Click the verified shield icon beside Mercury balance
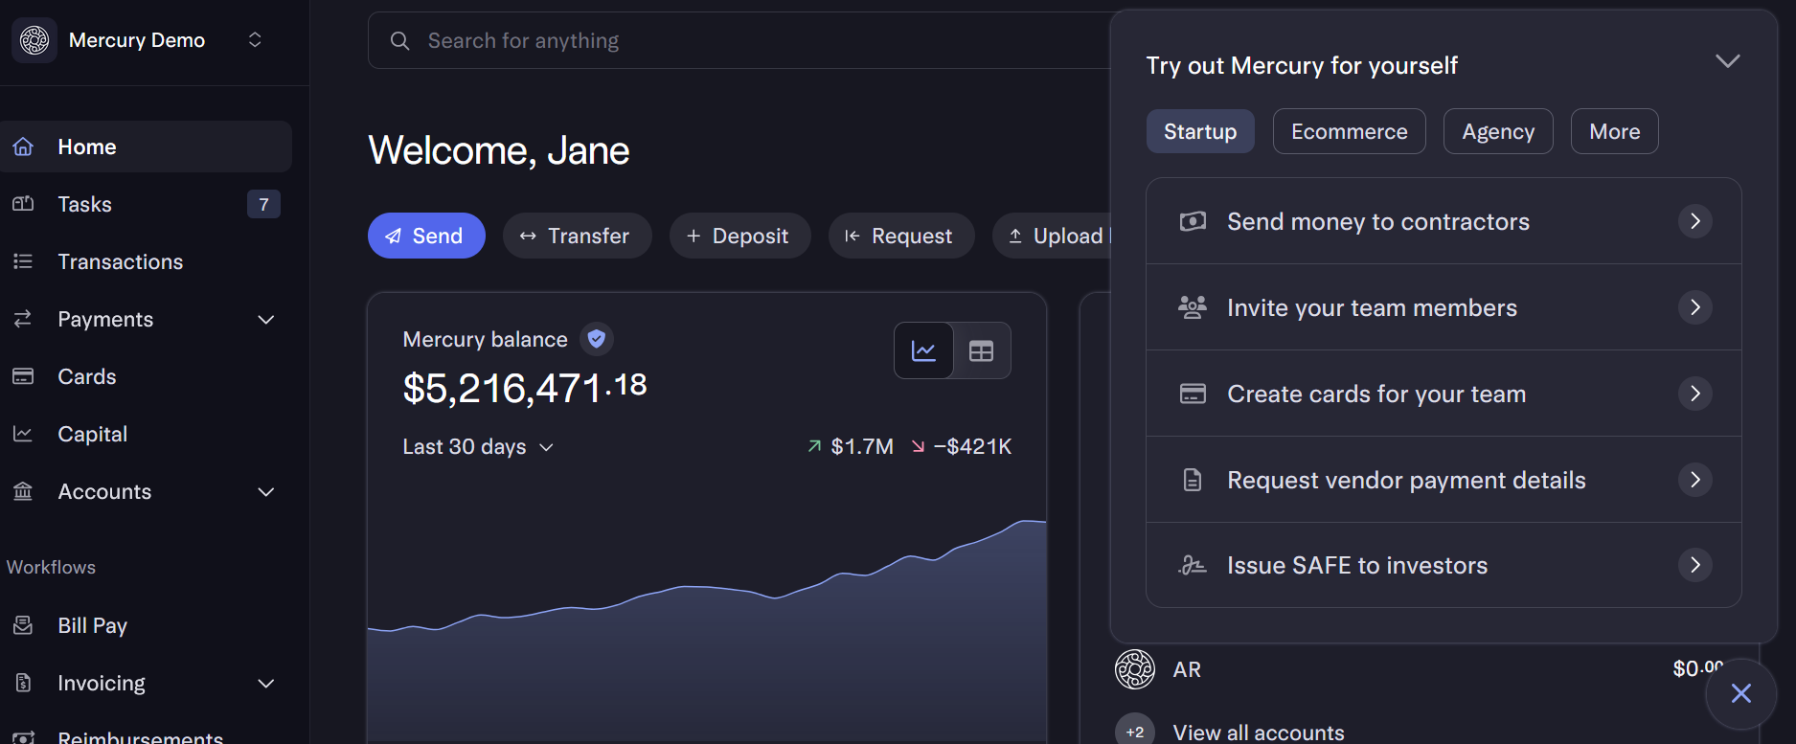Viewport: 1796px width, 744px height. point(596,339)
